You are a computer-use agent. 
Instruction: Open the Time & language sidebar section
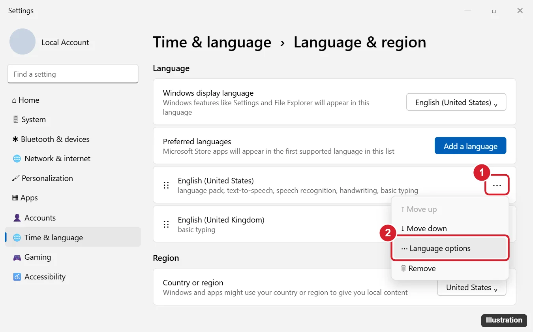coord(73,237)
